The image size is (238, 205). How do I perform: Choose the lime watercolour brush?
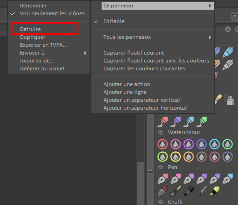pyautogui.click(x=163, y=156)
